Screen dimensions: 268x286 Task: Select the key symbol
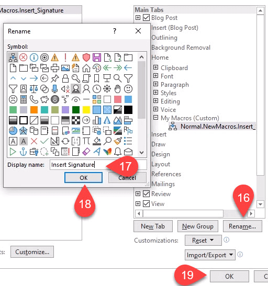click(76, 78)
